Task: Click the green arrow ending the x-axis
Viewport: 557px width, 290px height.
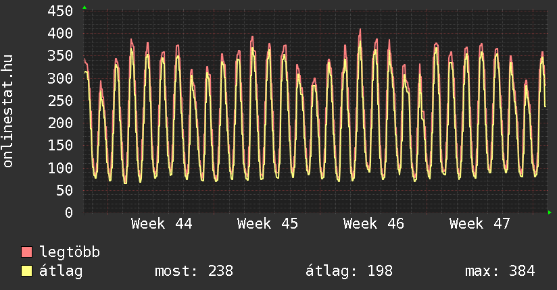Action: [x=550, y=212]
